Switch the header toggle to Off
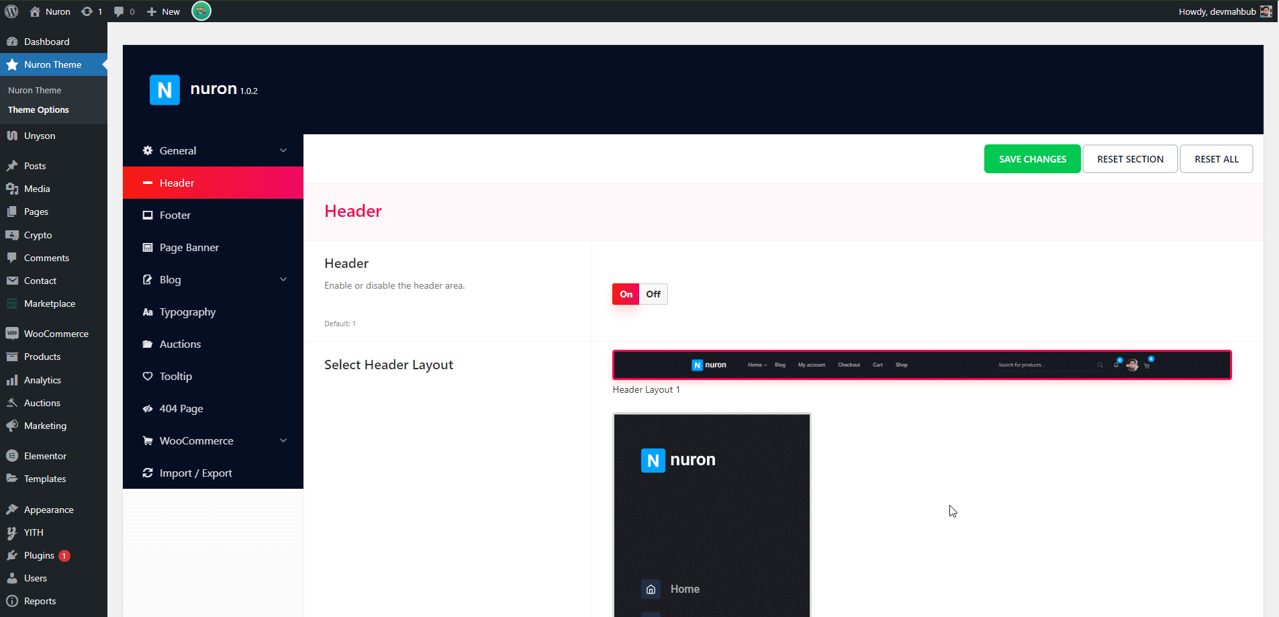1279x617 pixels. 653,294
